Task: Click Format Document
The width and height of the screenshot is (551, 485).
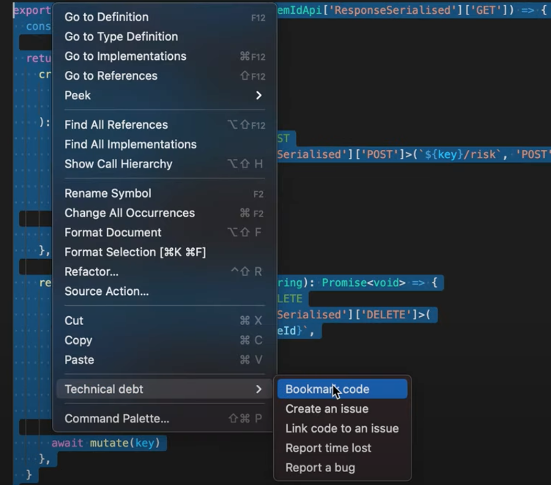Action: pos(164,232)
